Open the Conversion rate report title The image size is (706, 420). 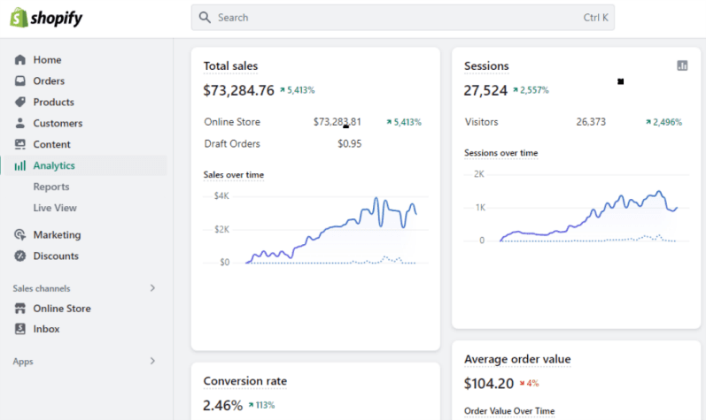pos(244,381)
